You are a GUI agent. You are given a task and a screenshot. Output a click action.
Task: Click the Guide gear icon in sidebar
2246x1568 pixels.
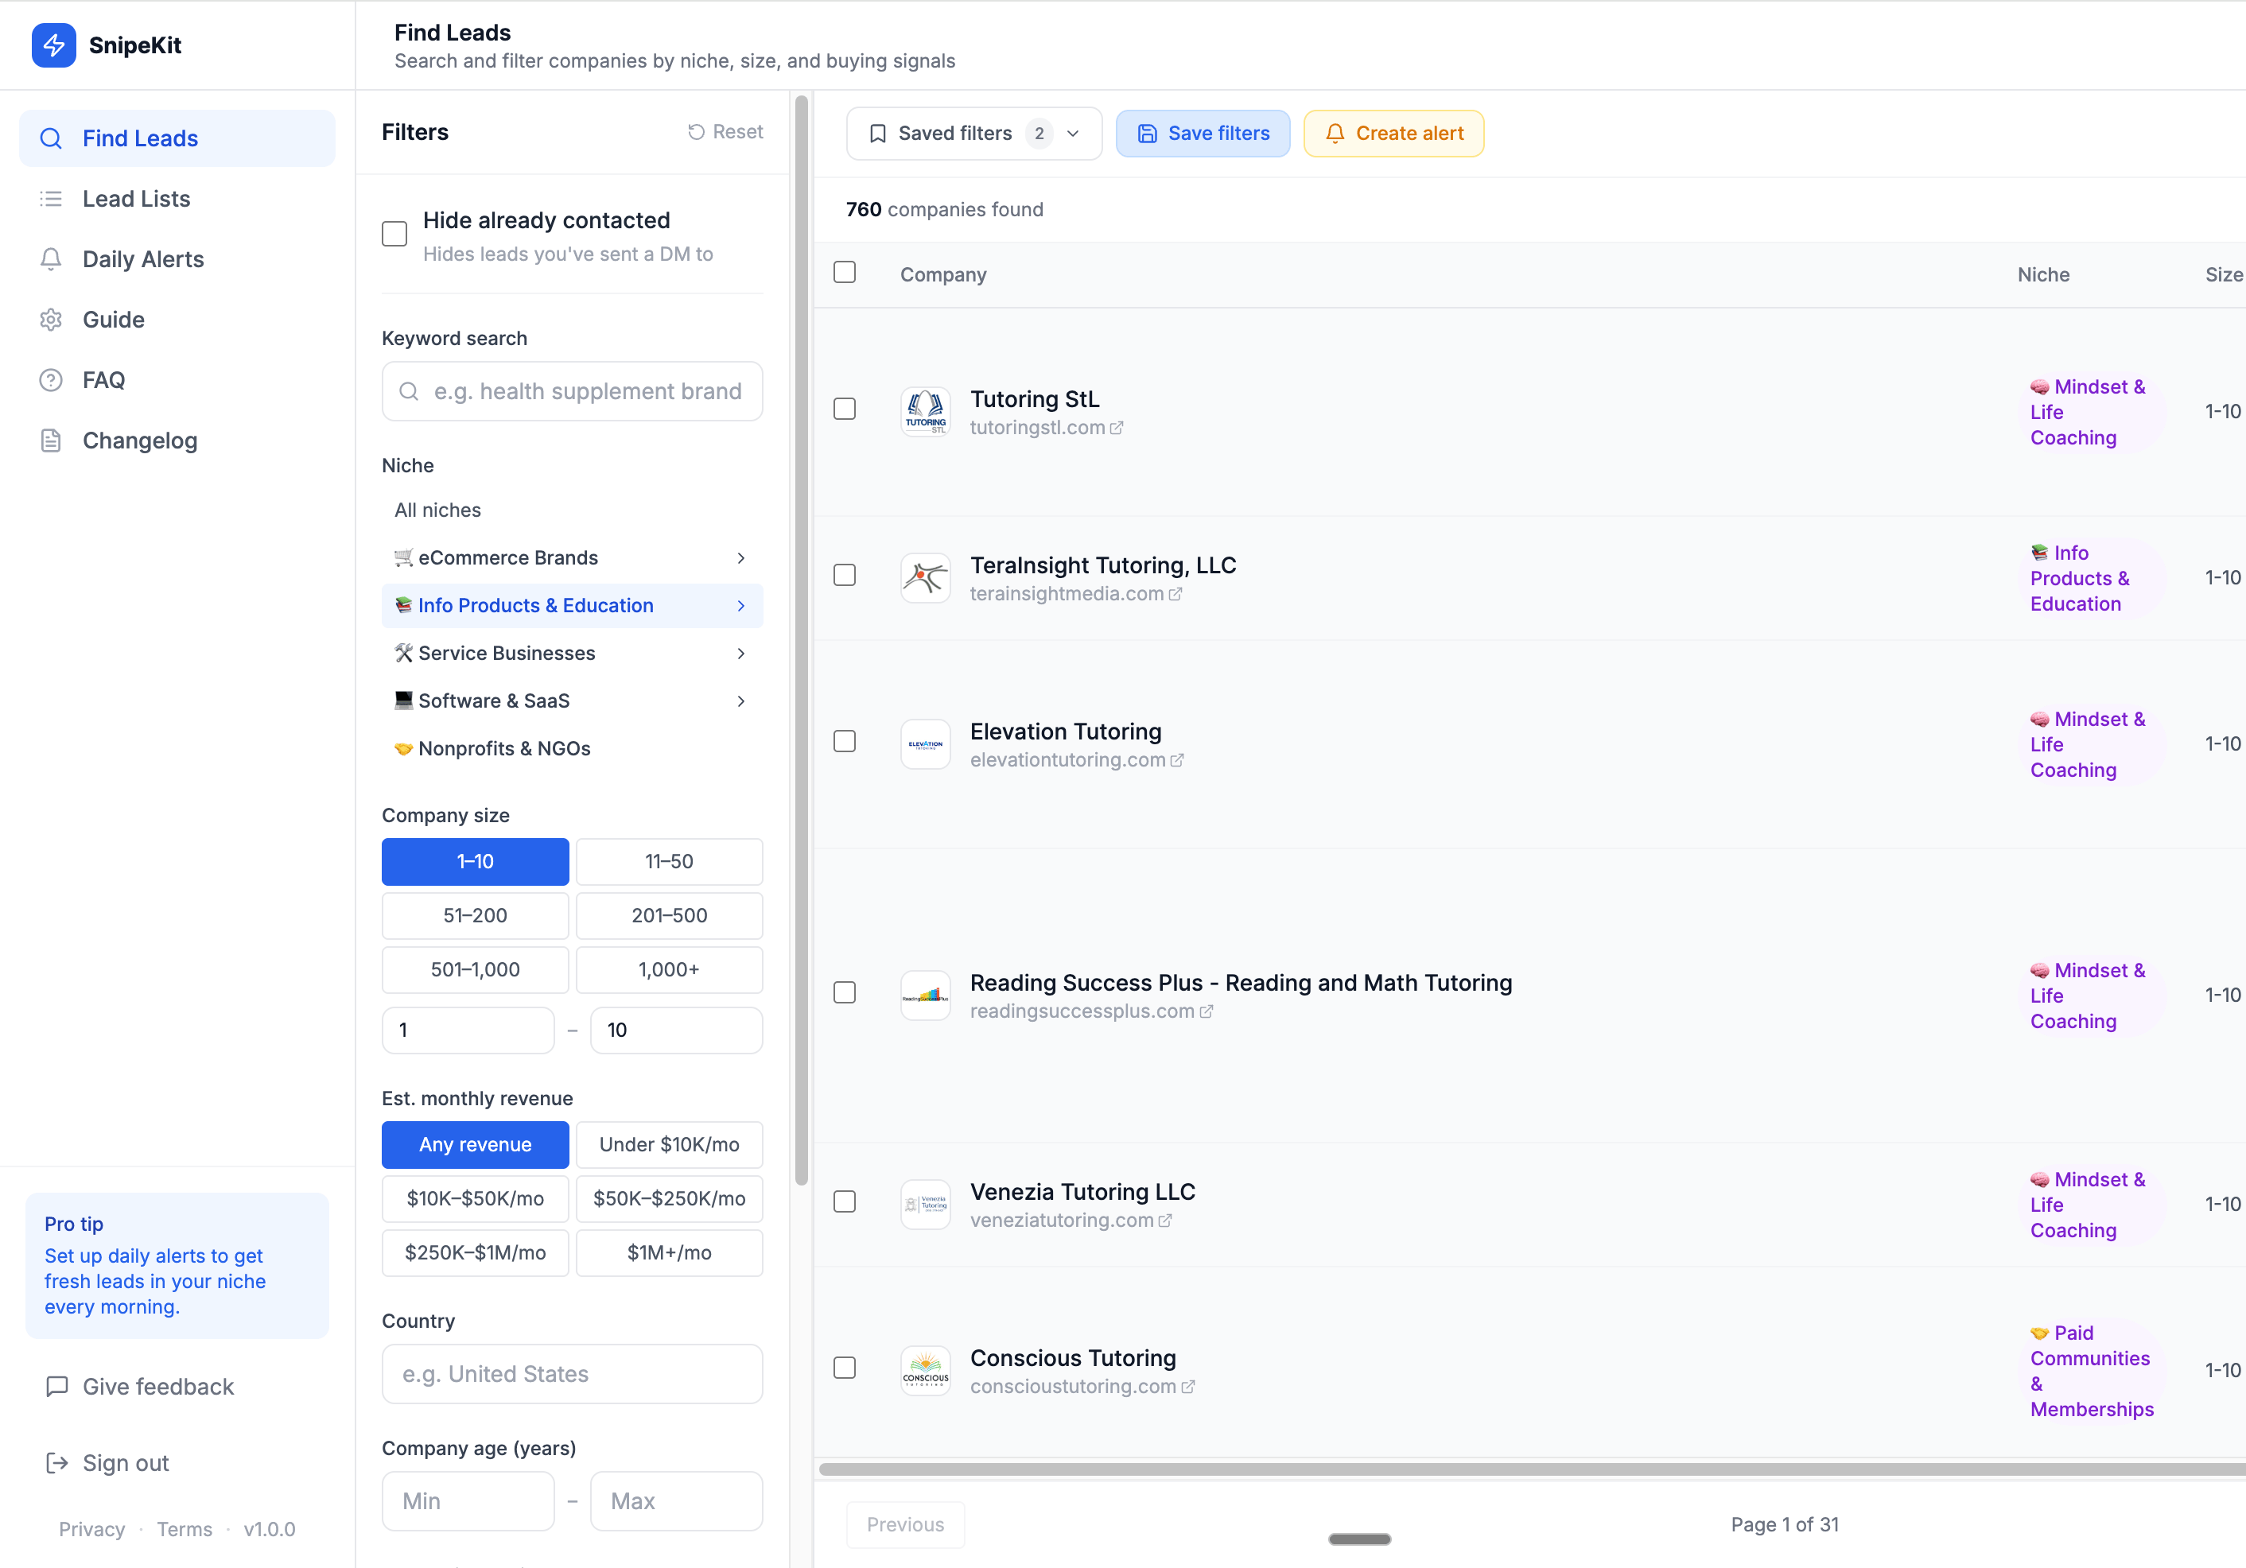pyautogui.click(x=51, y=320)
